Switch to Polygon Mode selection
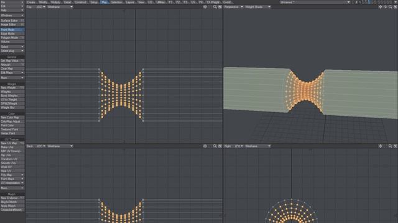The width and height of the screenshot is (398, 223). pos(12,37)
